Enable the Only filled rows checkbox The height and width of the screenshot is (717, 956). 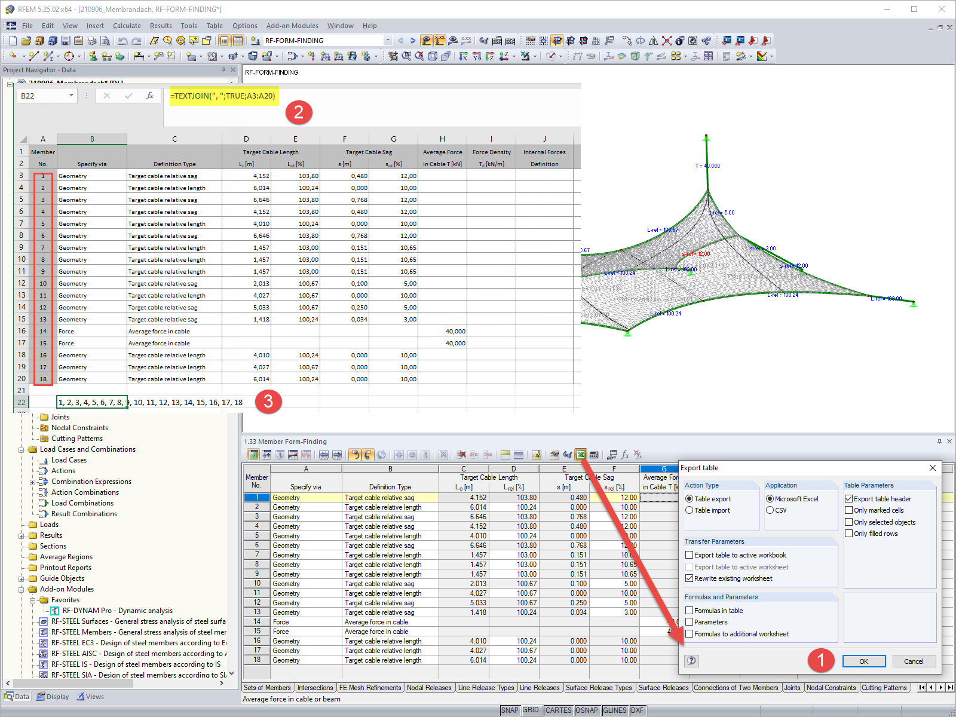tap(849, 534)
